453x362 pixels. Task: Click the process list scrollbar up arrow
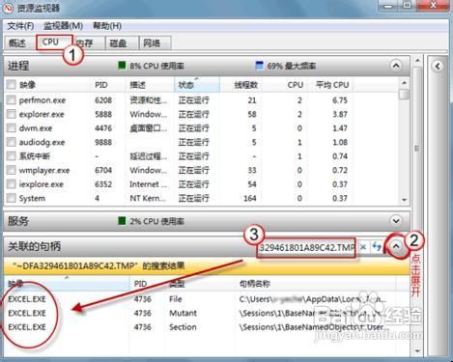point(404,83)
